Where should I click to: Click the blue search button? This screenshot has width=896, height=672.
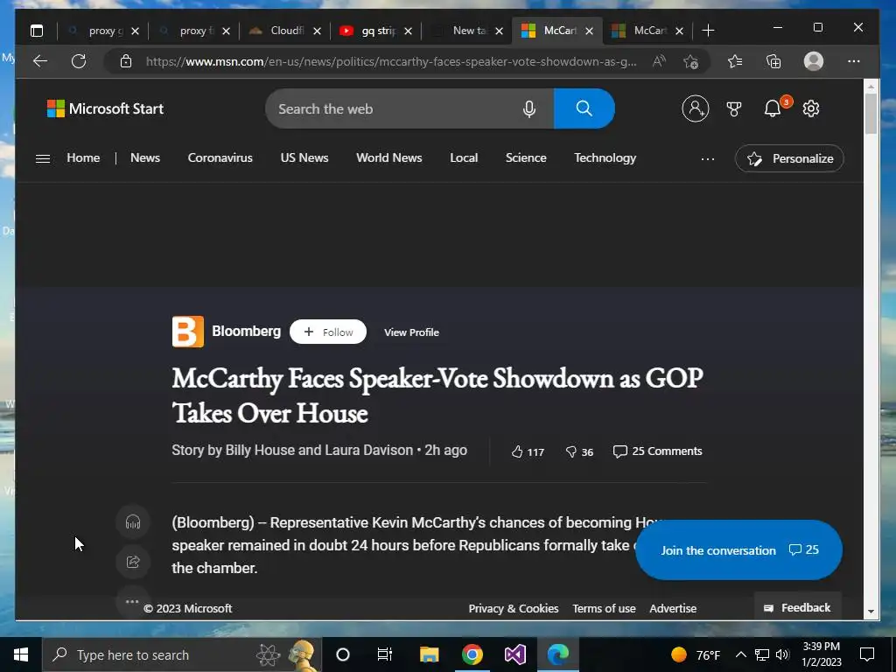(x=584, y=108)
